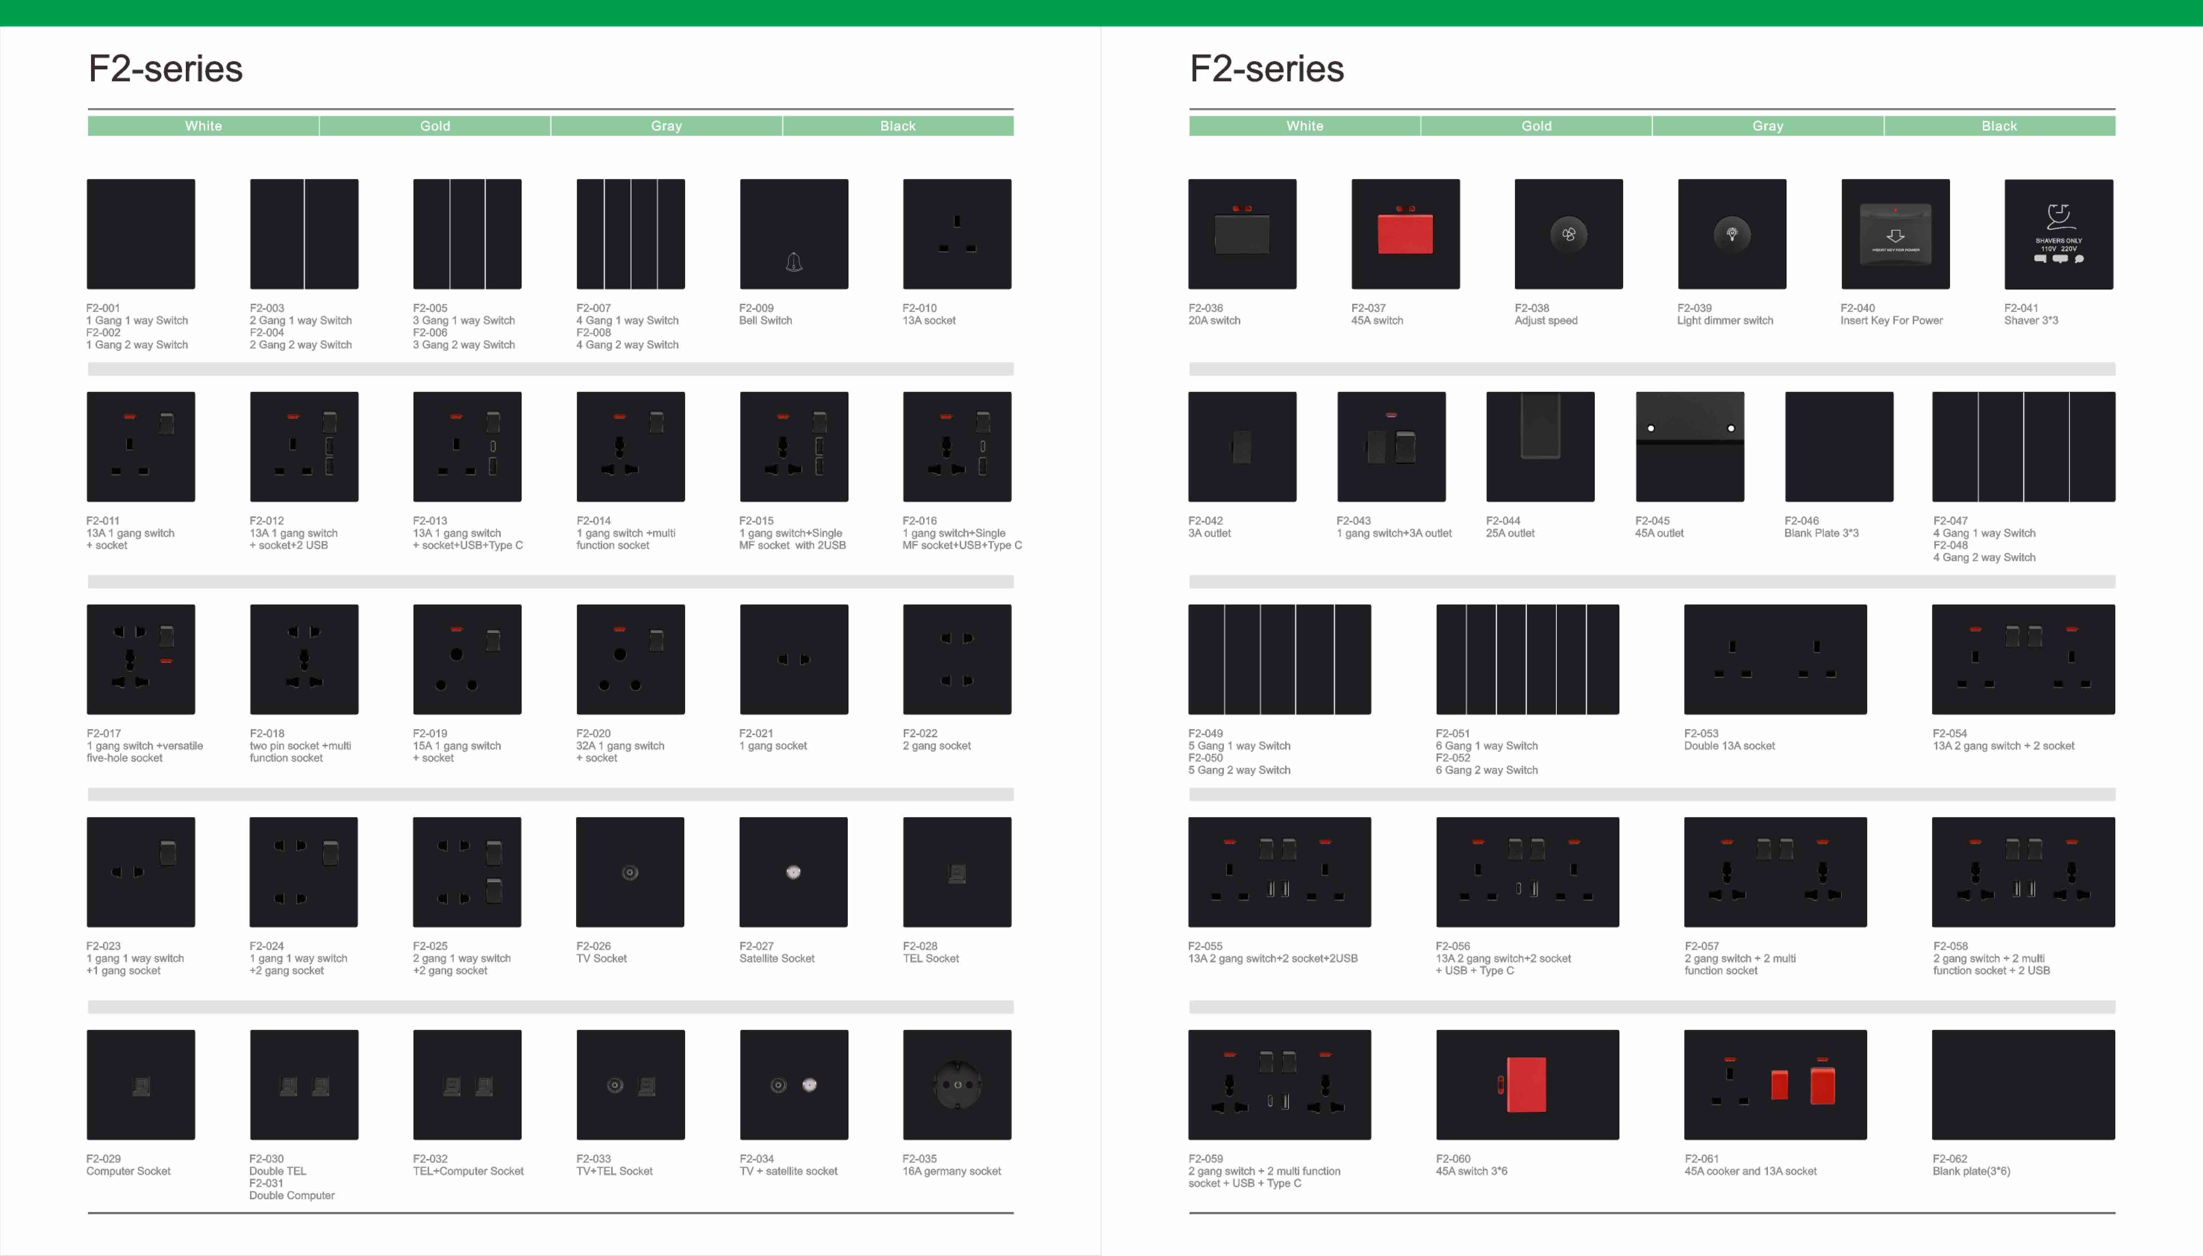Open the F2-027 Satellite Socket image

[x=794, y=872]
